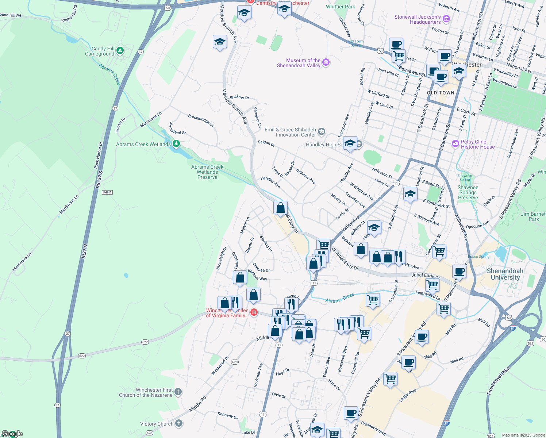Image resolution: width=546 pixels, height=438 pixels.
Task: Click the Stoneleigh Dr street label
Action: pyautogui.click(x=221, y=258)
